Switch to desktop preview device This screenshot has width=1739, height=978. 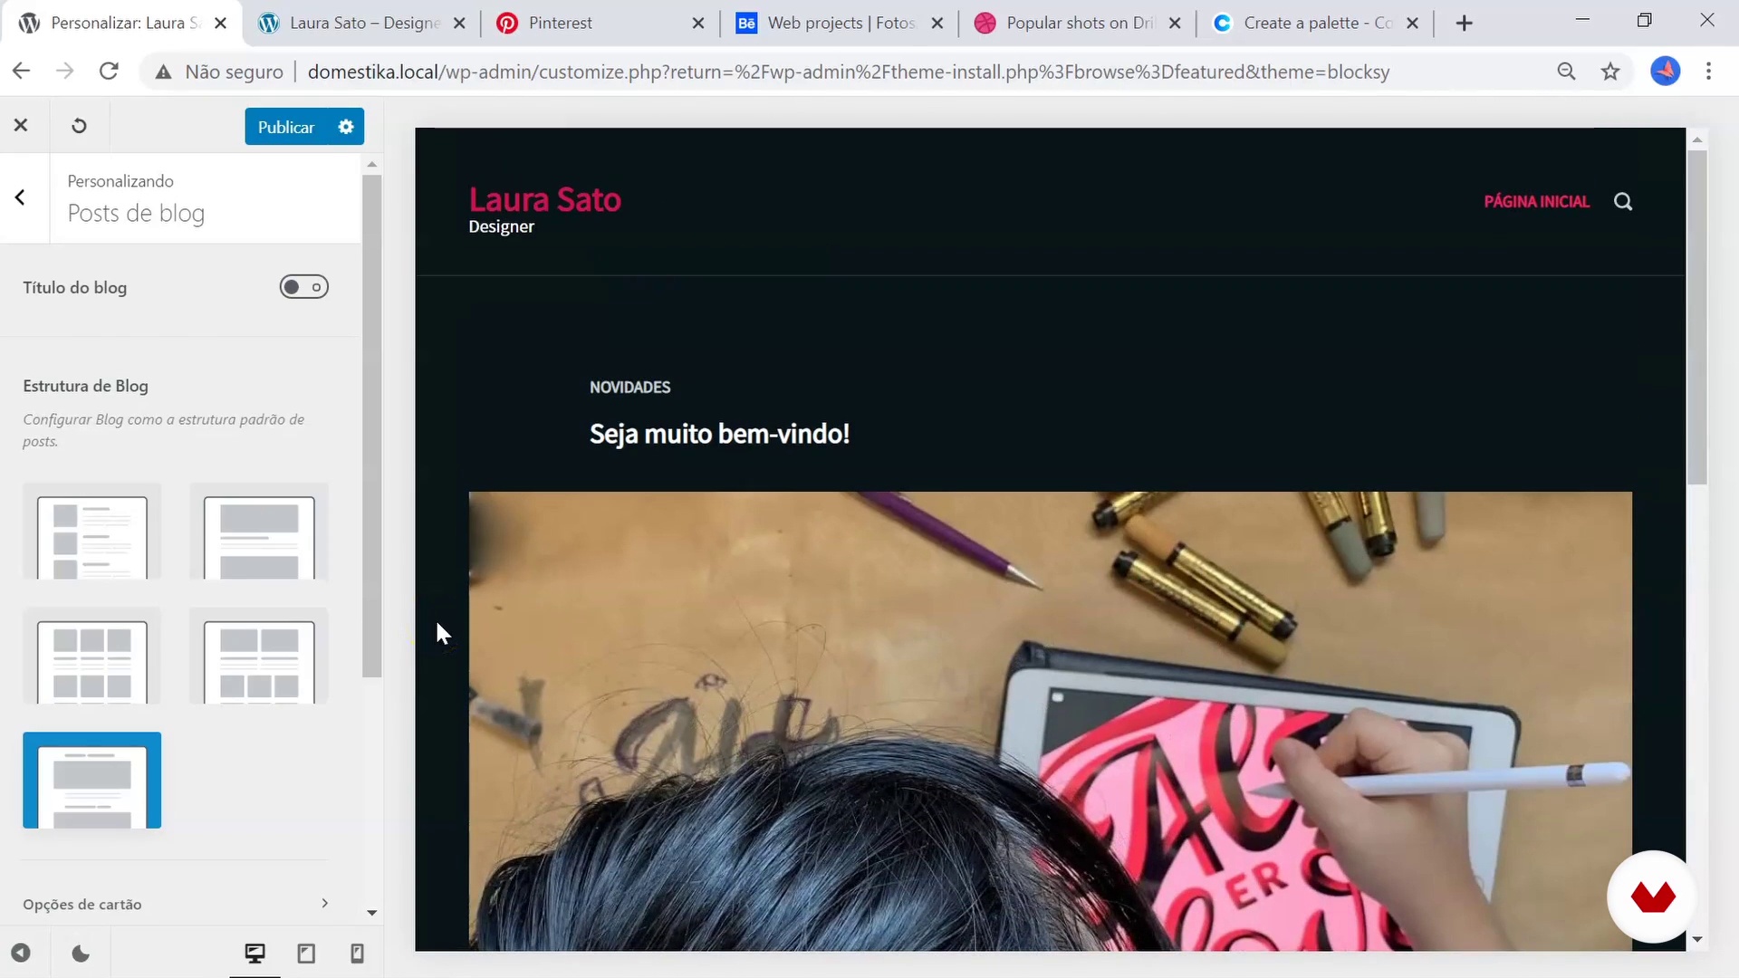click(x=255, y=953)
